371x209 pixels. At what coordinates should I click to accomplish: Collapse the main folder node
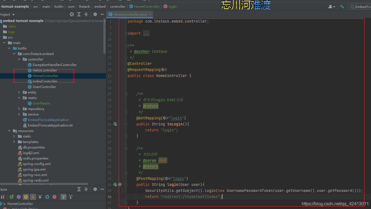4,43
